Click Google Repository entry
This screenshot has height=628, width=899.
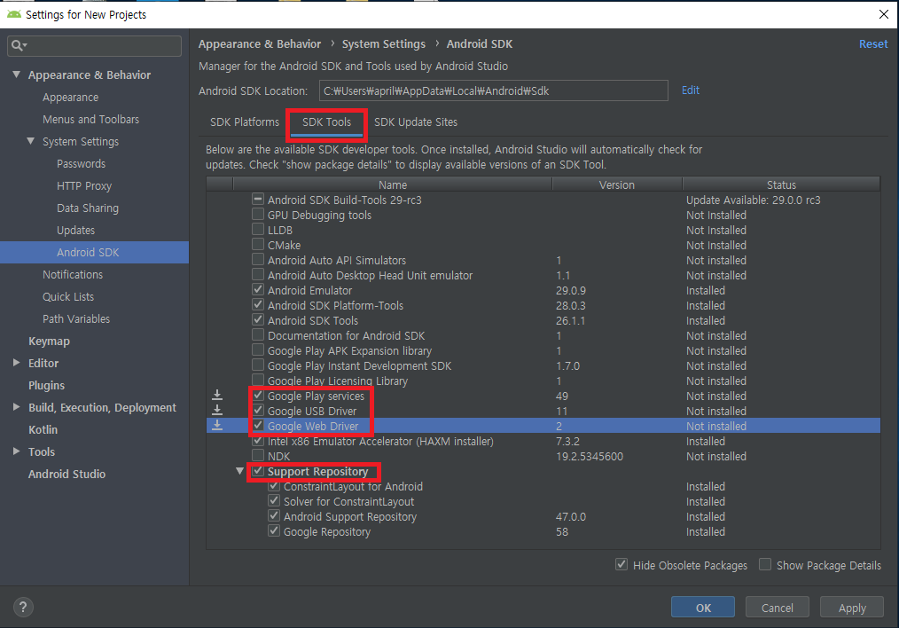pyautogui.click(x=327, y=531)
